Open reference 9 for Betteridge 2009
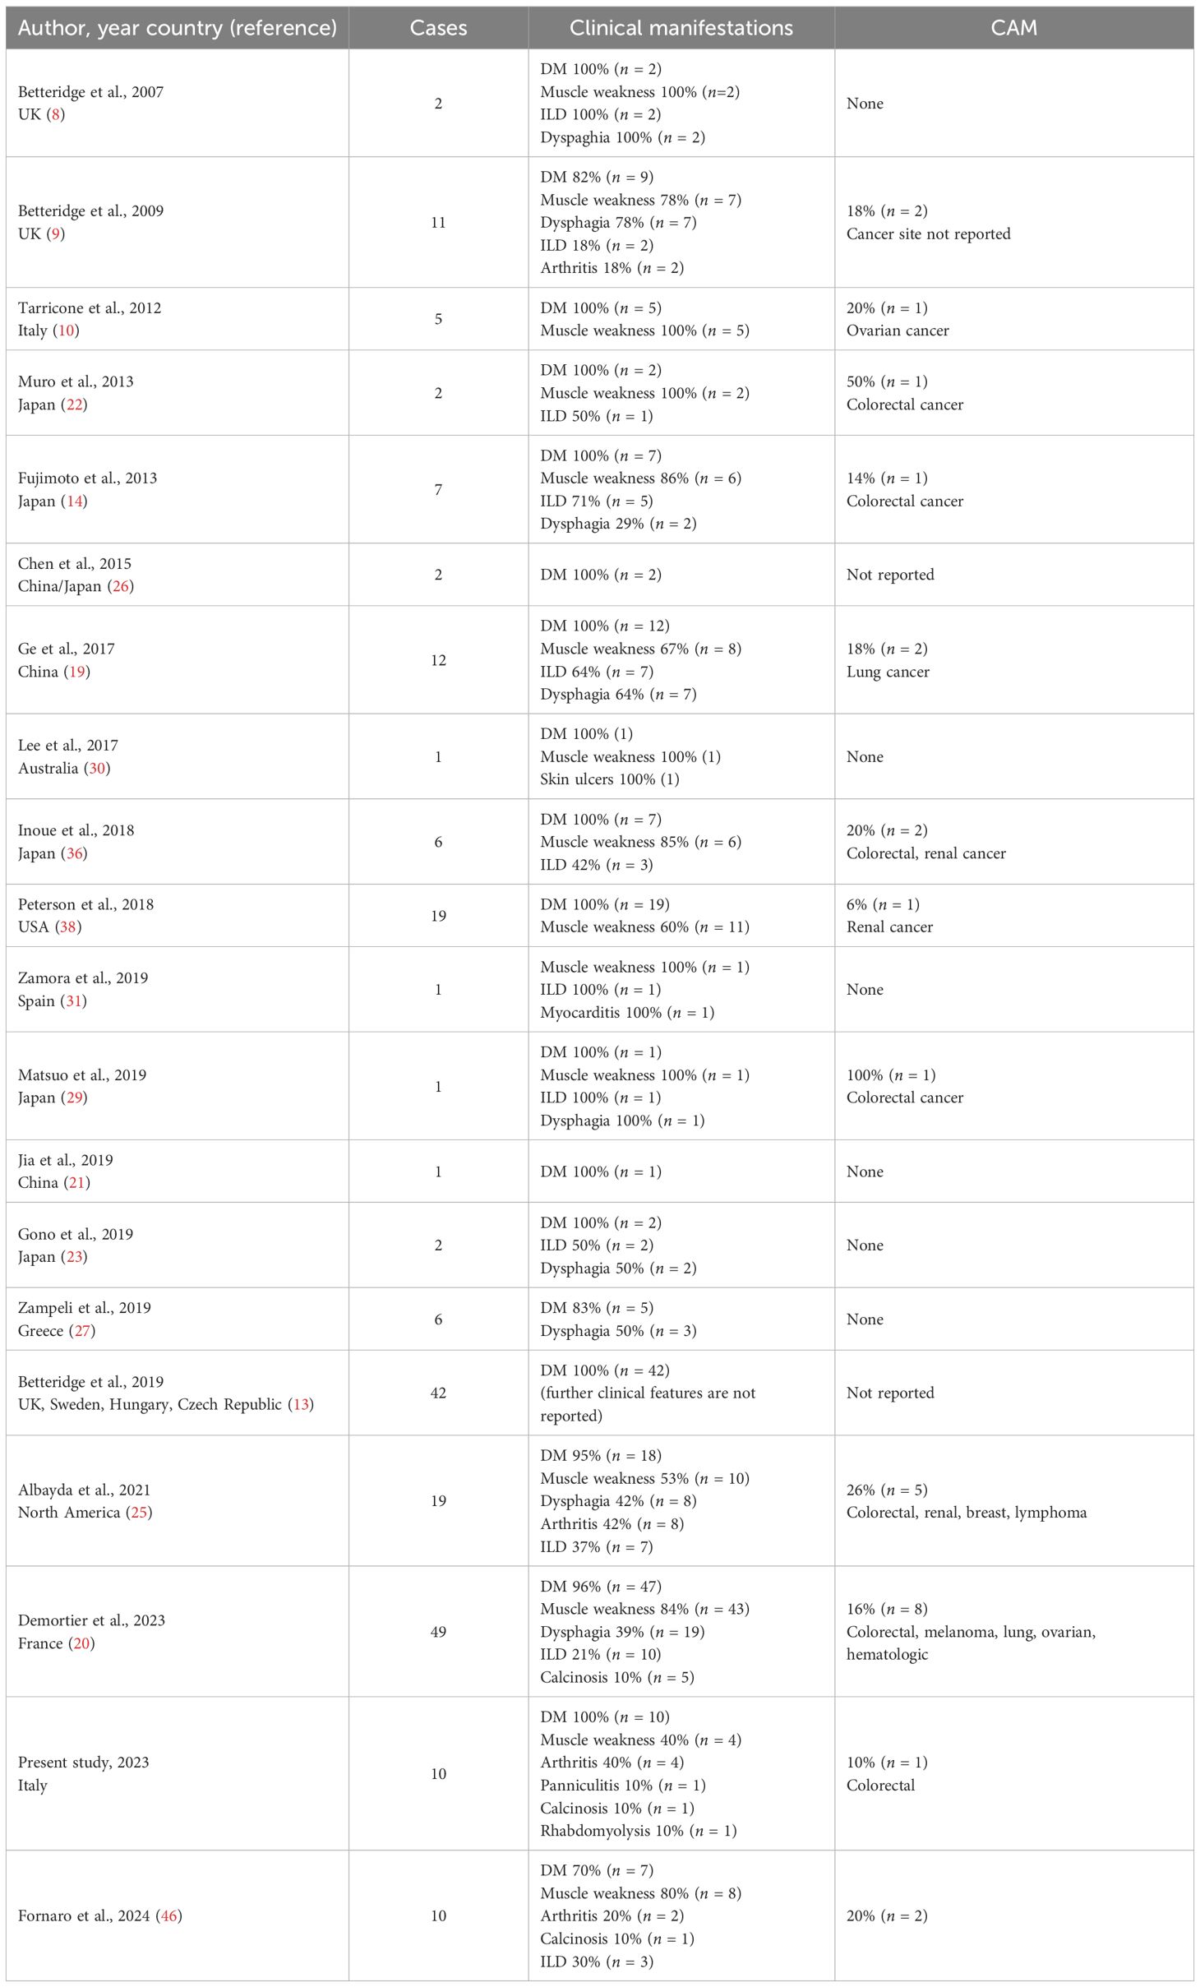This screenshot has height=1987, width=1200. click(x=55, y=234)
